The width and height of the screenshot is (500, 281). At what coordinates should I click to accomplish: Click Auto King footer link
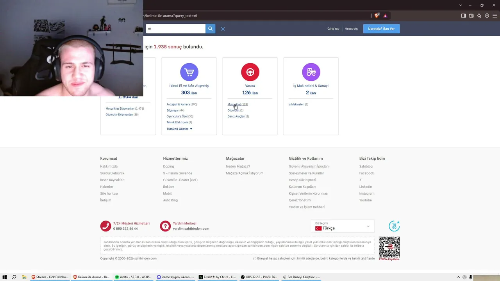[170, 200]
